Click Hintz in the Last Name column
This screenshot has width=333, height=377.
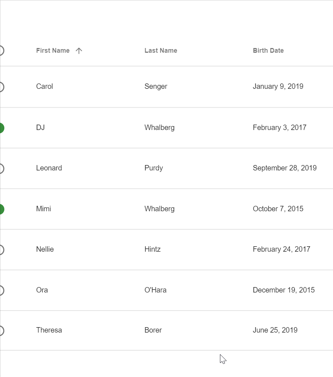(152, 249)
